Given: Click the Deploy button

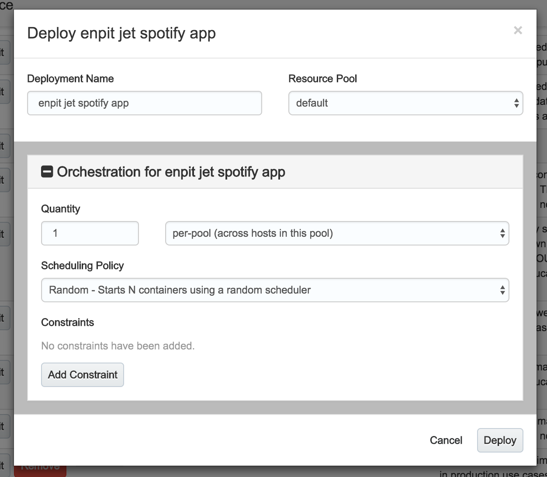Looking at the screenshot, I should (x=500, y=440).
